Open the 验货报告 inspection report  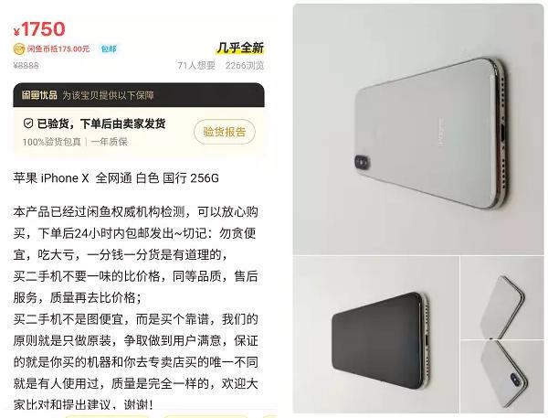pyautogui.click(x=225, y=132)
